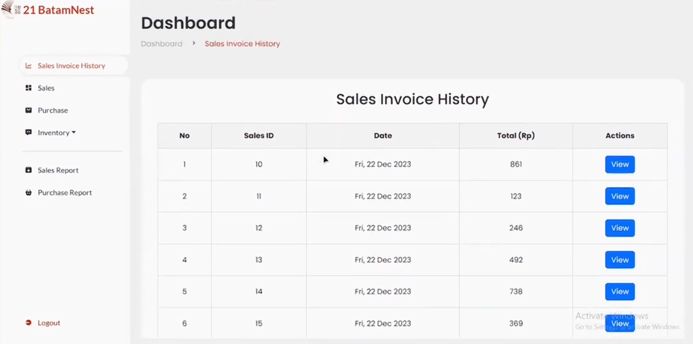This screenshot has width=693, height=344.
Task: Click the red Logout icon
Action: (x=29, y=323)
